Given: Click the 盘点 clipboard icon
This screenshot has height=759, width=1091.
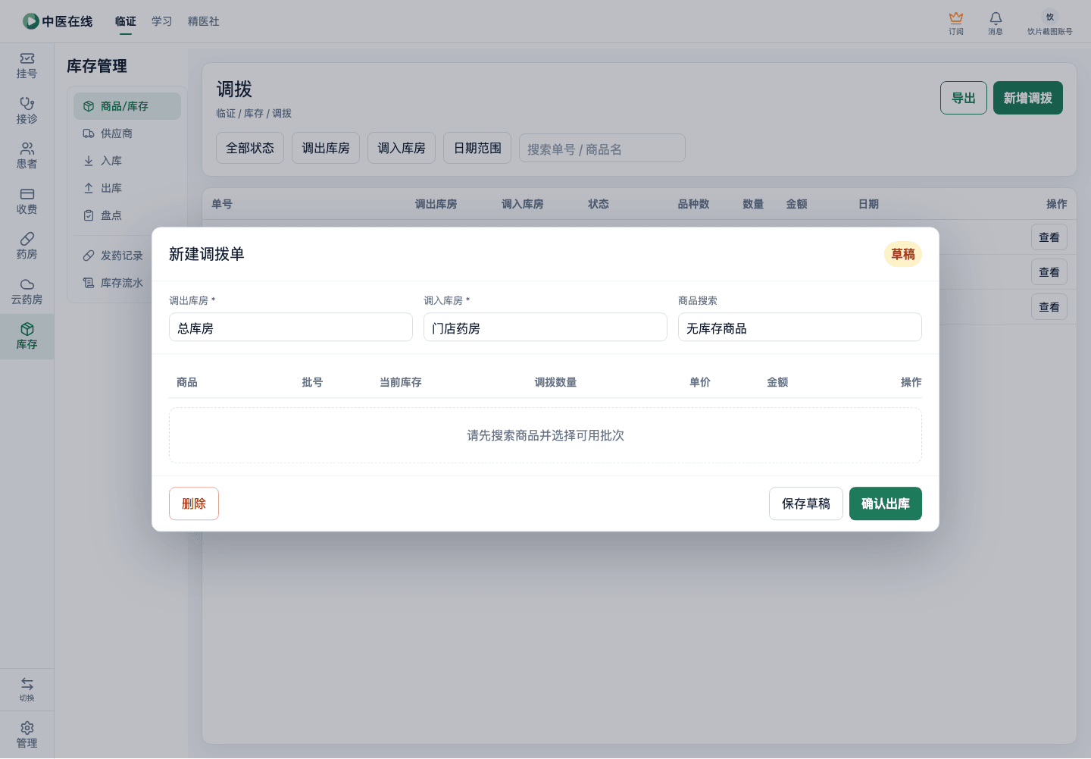Looking at the screenshot, I should (89, 215).
